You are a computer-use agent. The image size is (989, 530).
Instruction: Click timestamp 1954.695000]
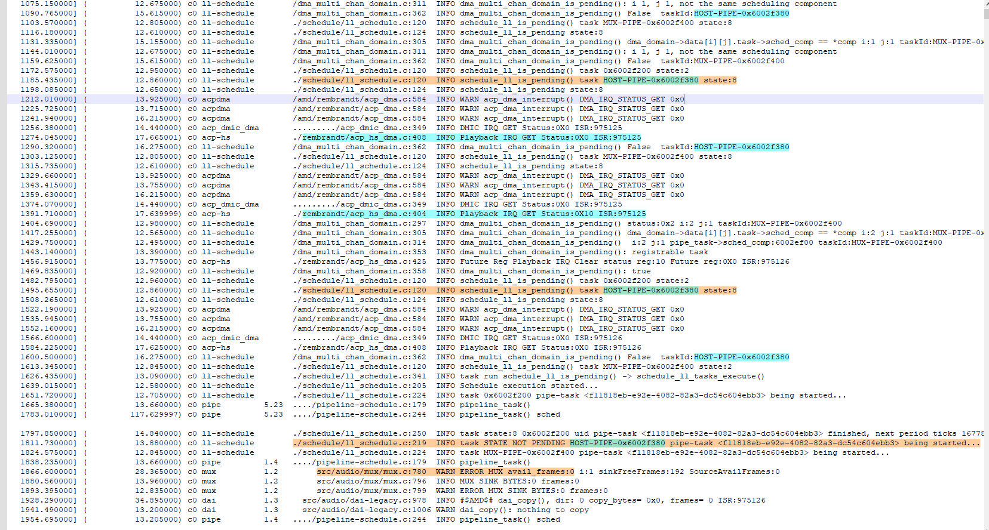point(48,519)
